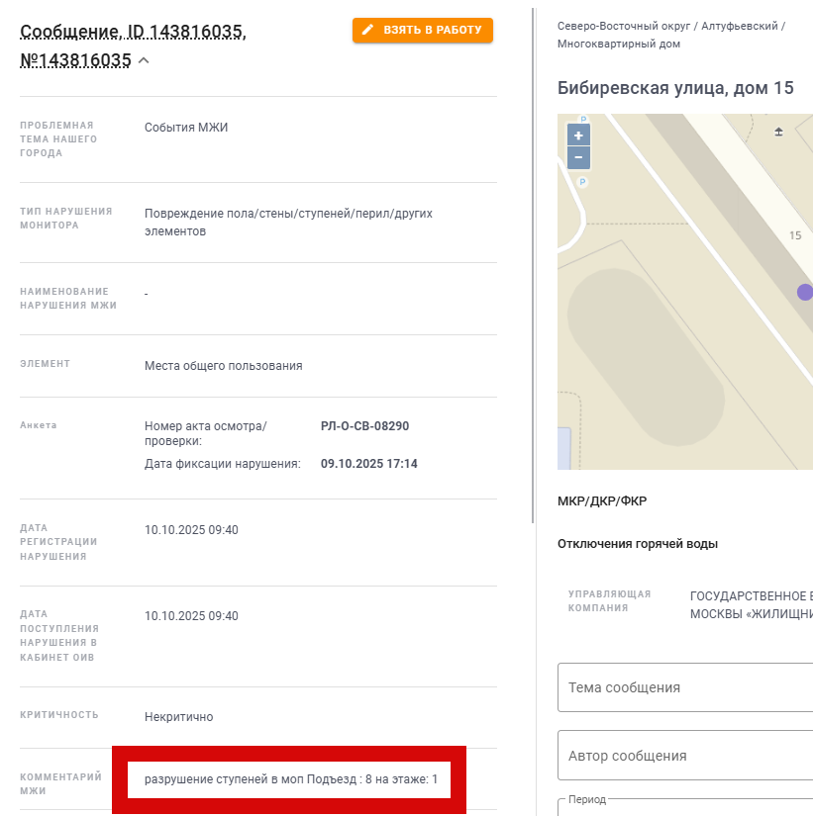Click the inspection act number 'РЛ-О-СВ-08290'
813x816 pixels.
pos(364,426)
